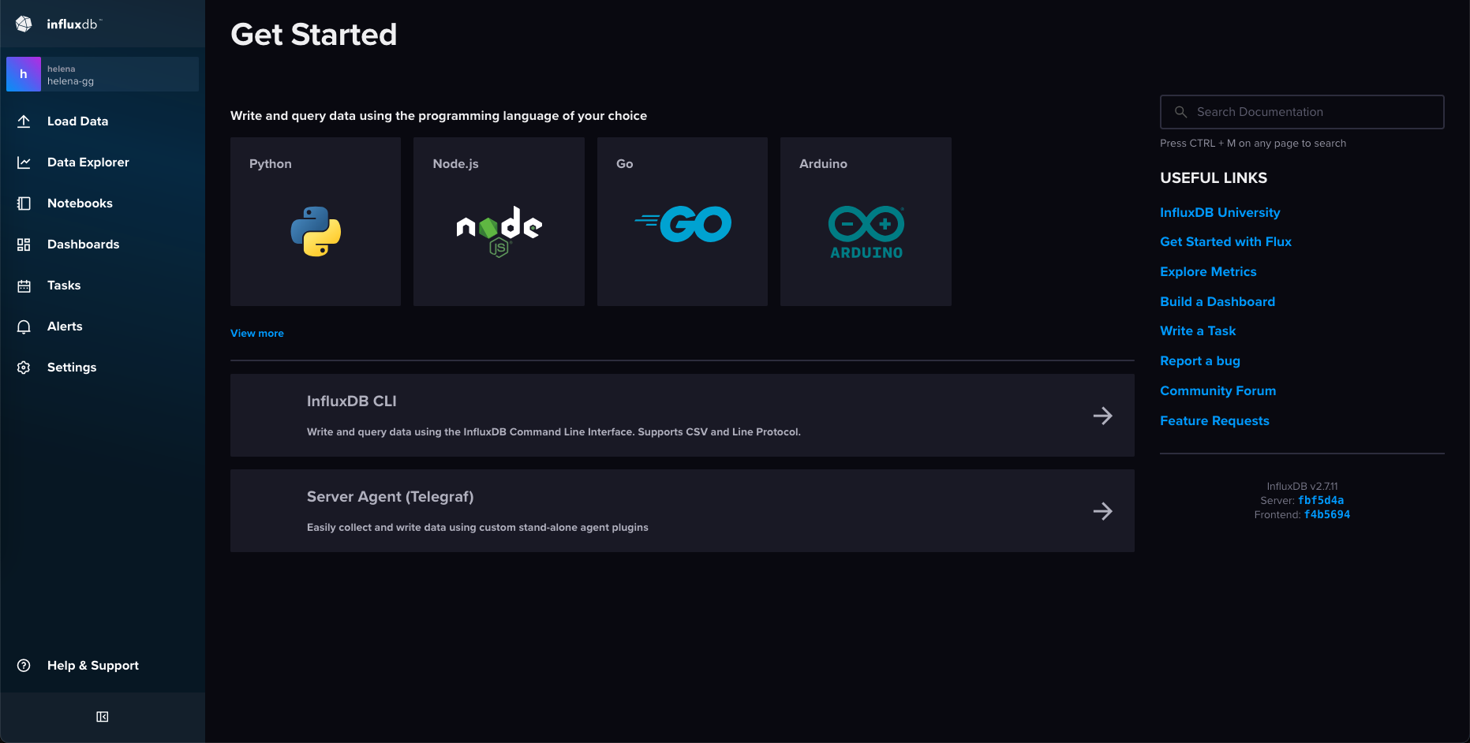1470x743 pixels.
Task: Open Server Agent (Telegraf) arrow
Action: coord(1102,511)
